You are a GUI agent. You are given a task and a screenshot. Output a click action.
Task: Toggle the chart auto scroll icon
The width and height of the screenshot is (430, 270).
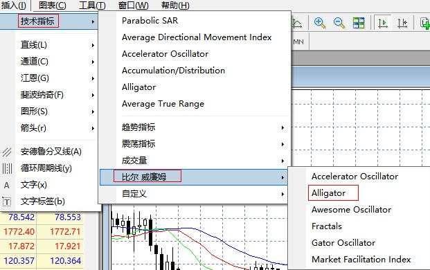(383, 23)
